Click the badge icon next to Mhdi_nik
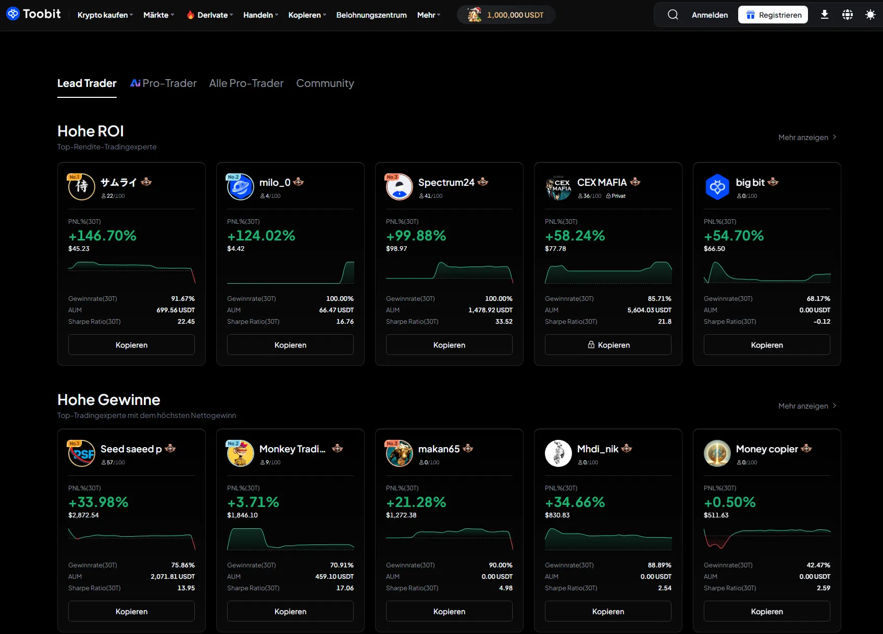Image resolution: width=883 pixels, height=634 pixels. pyautogui.click(x=627, y=448)
